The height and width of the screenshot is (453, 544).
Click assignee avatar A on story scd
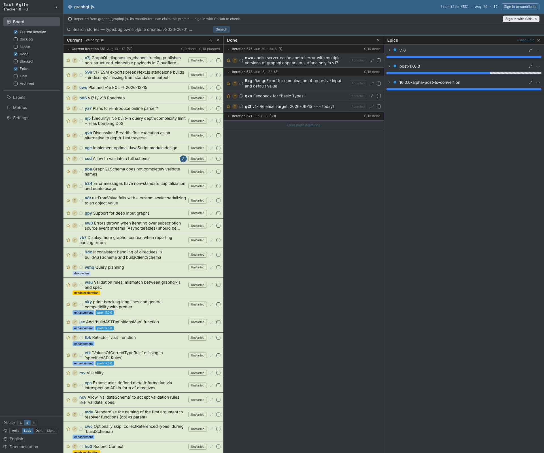[183, 159]
